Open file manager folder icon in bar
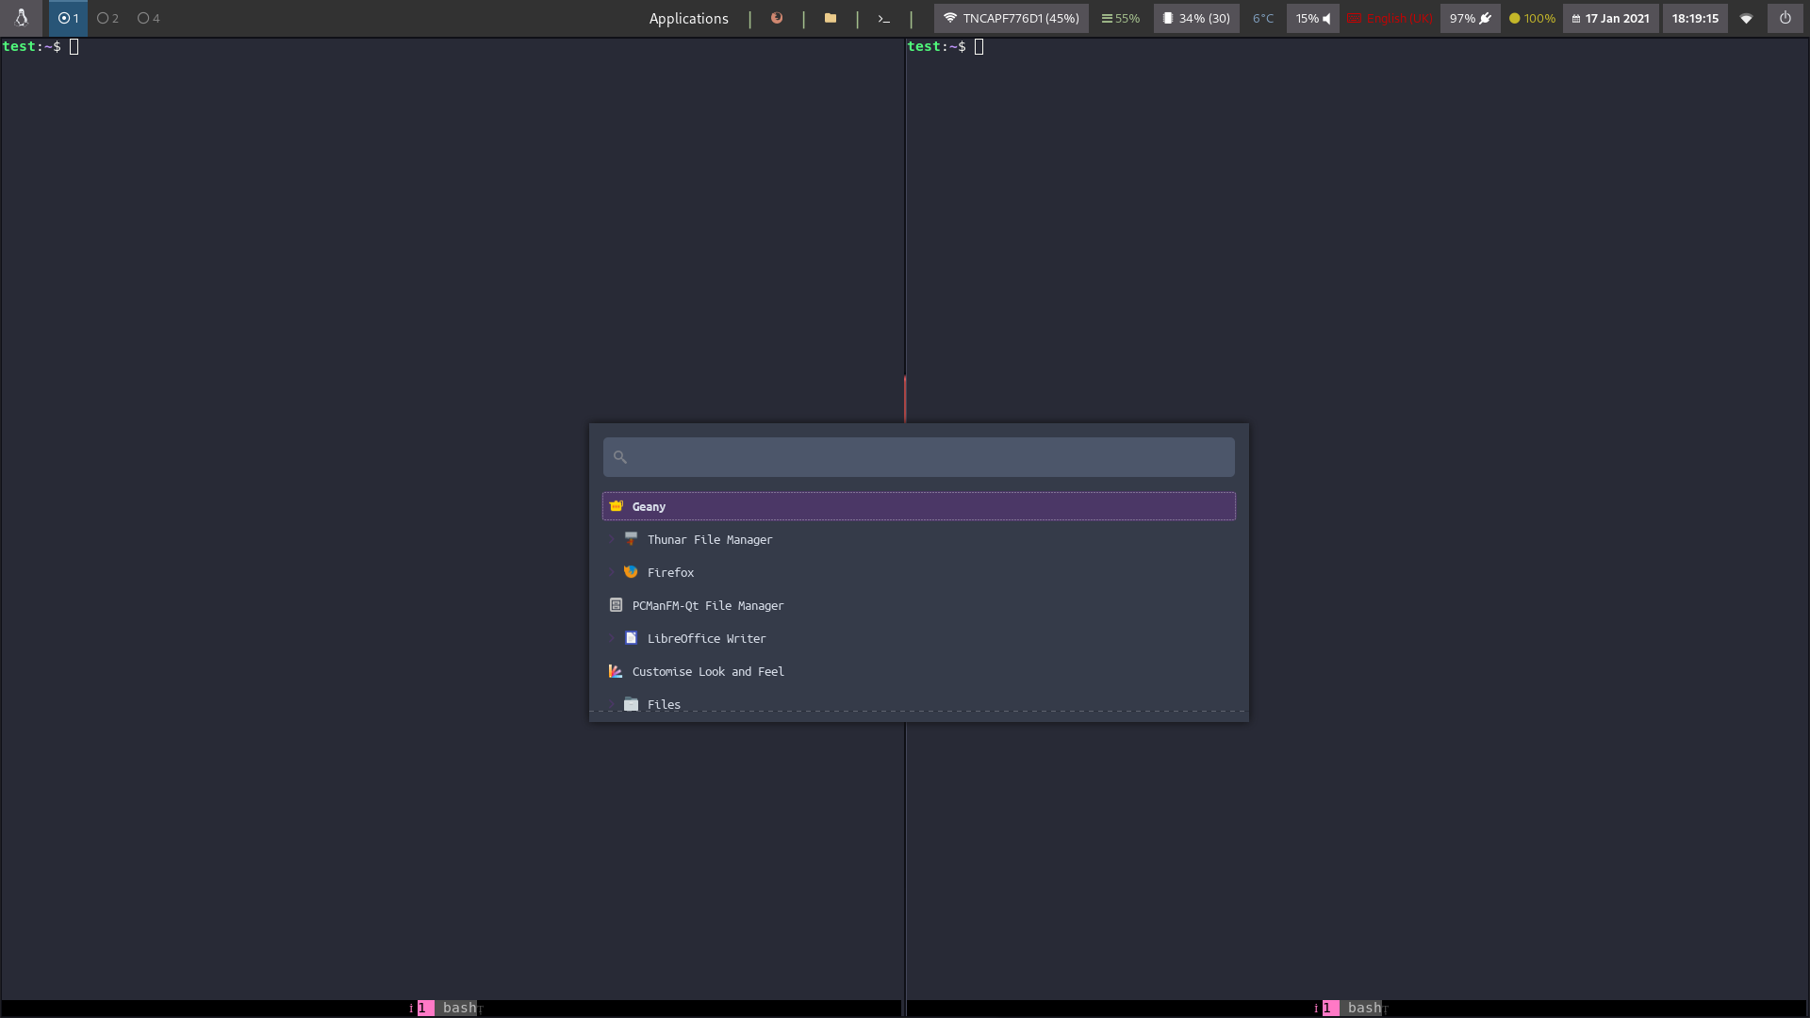Screen dimensions: 1810x1018 (831, 18)
